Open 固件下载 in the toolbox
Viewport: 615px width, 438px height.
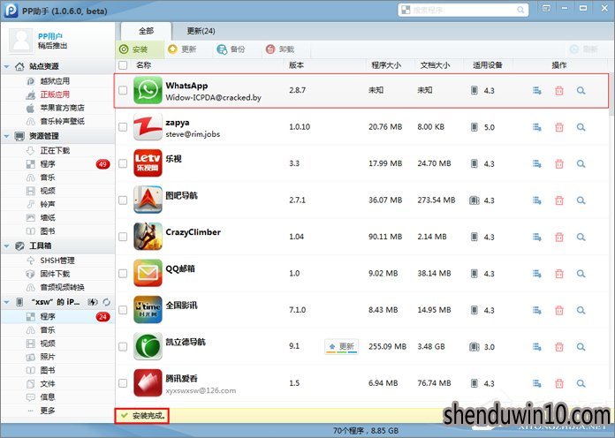click(x=55, y=274)
